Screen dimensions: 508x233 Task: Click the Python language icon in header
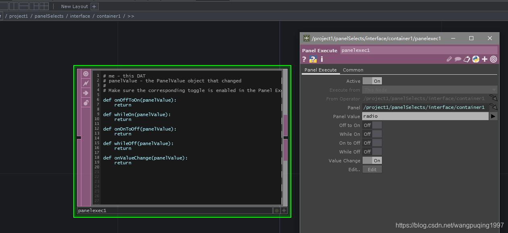pos(476,59)
